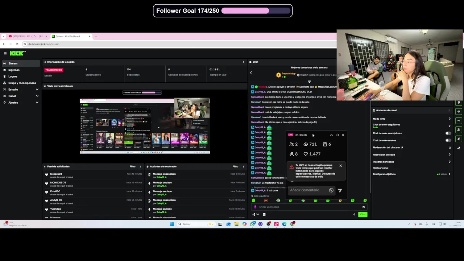The width and height of the screenshot is (464, 261).
Task: Switch to the KRIS R YouTube tab
Action: click(x=28, y=36)
